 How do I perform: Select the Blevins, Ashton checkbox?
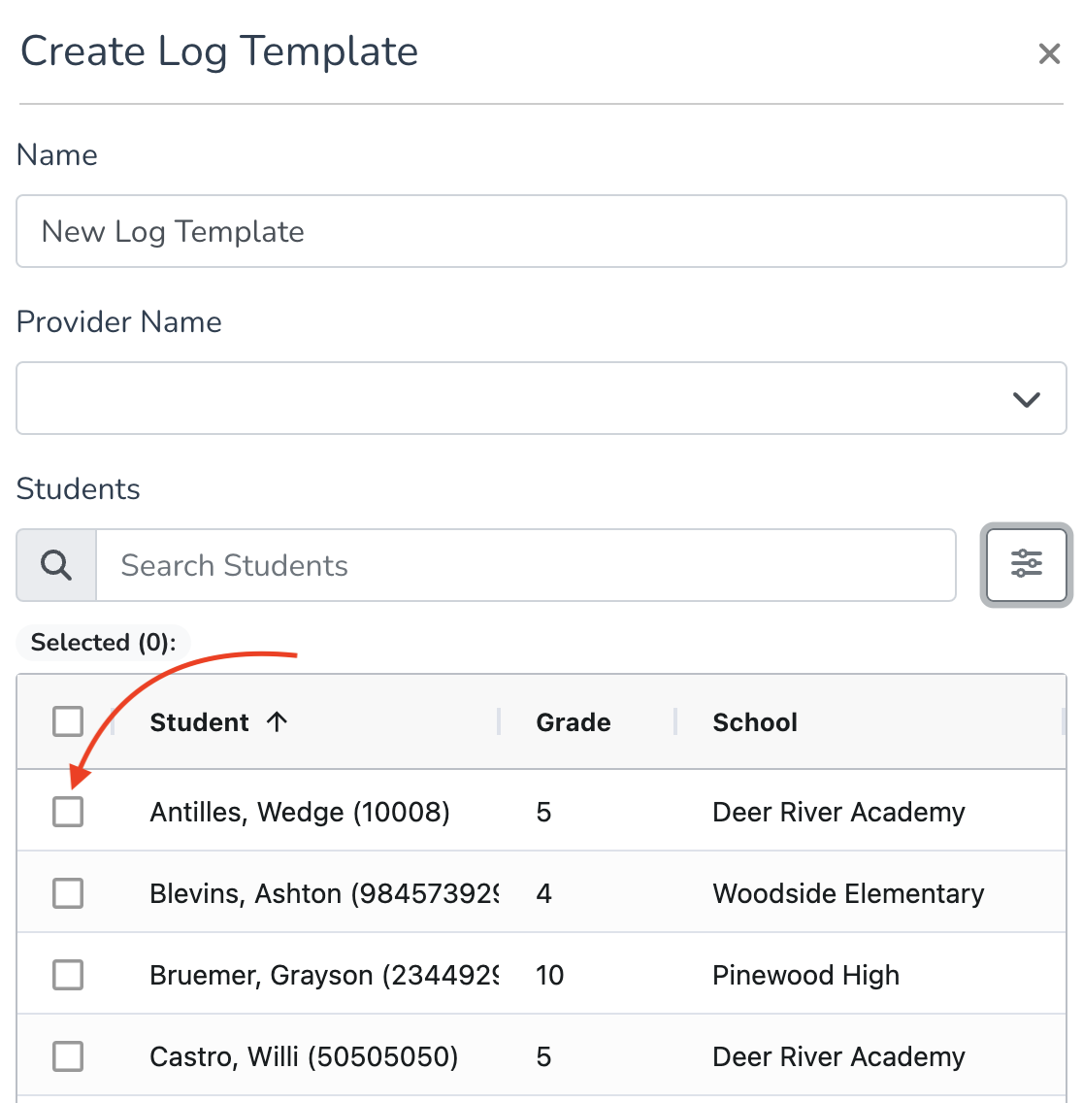(68, 893)
